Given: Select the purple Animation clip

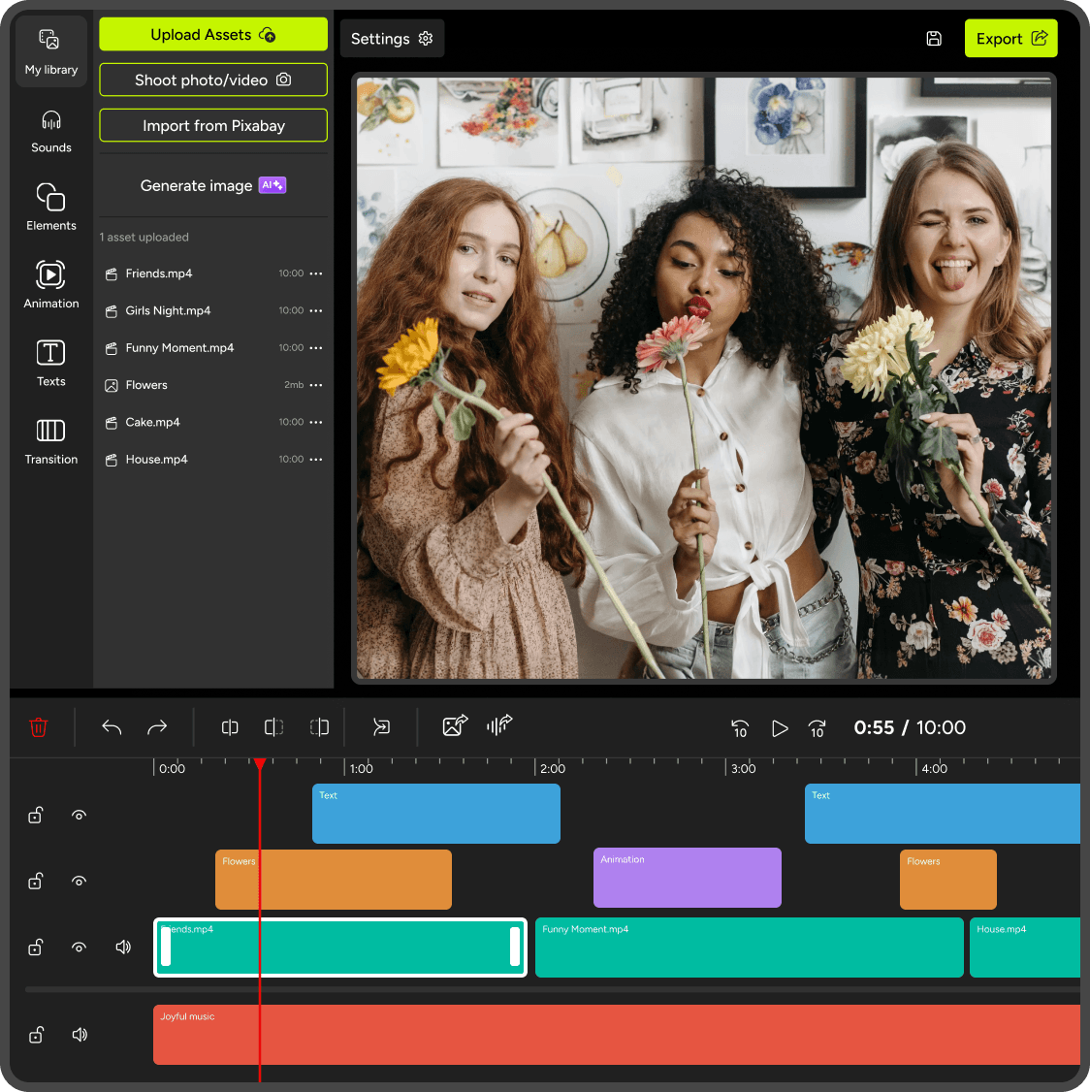Looking at the screenshot, I should coord(687,878).
